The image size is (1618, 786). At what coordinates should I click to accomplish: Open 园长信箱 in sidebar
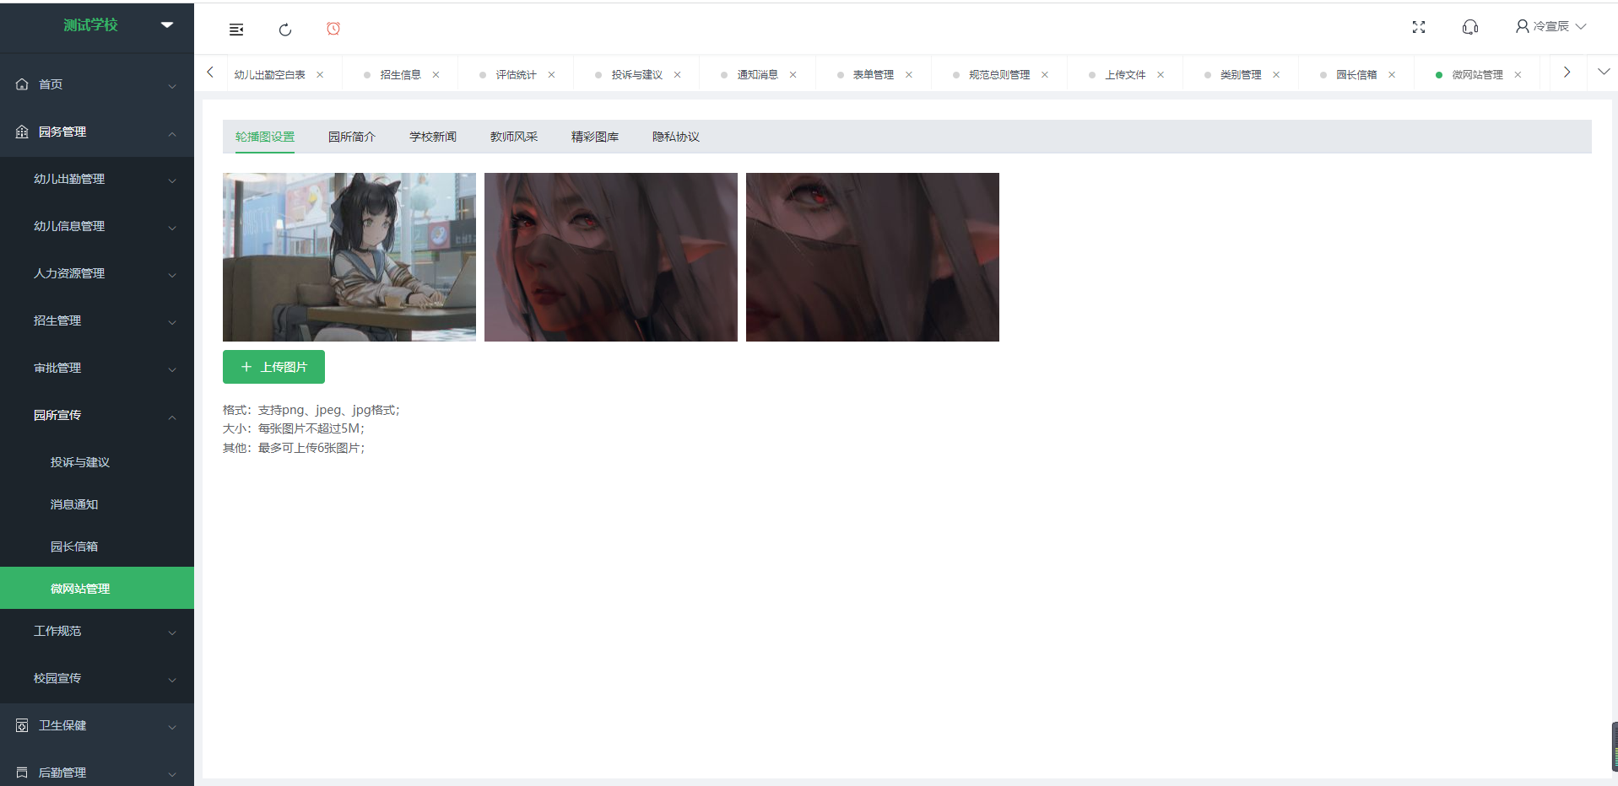97,546
